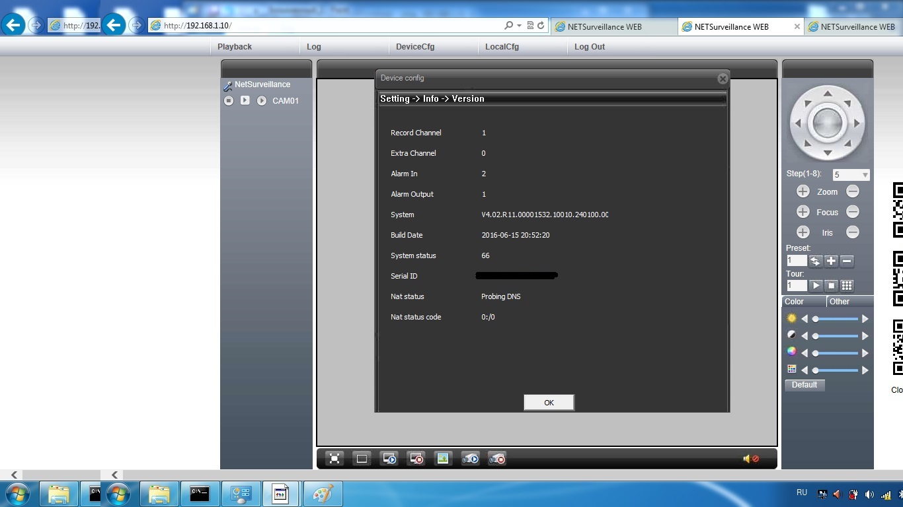Click the fullscreen view icon
The width and height of the screenshot is (903, 507).
pos(335,459)
